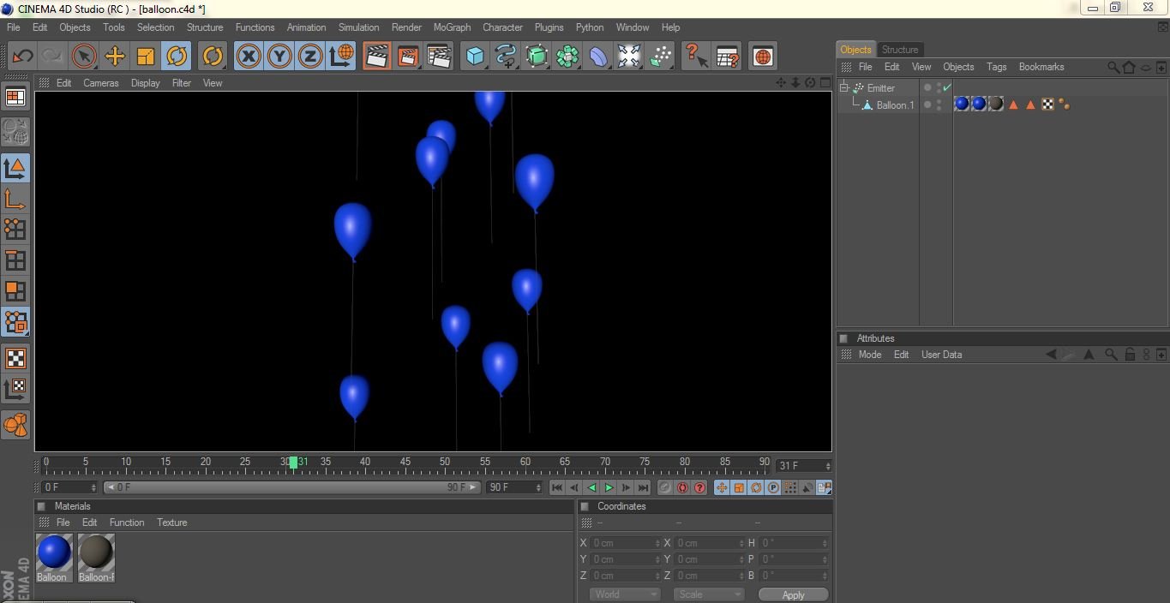The height and width of the screenshot is (603, 1170).
Task: Open the World coordinate system dropdown
Action: tap(625, 594)
